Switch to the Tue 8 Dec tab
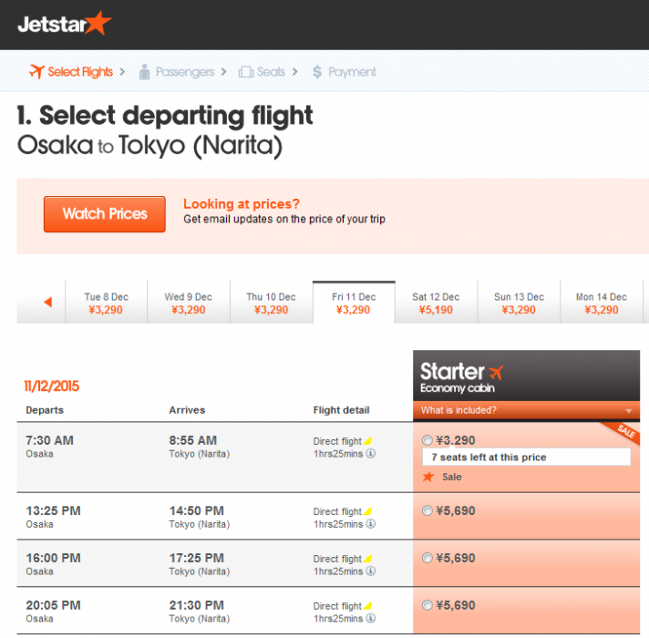This screenshot has width=649, height=638. click(107, 303)
